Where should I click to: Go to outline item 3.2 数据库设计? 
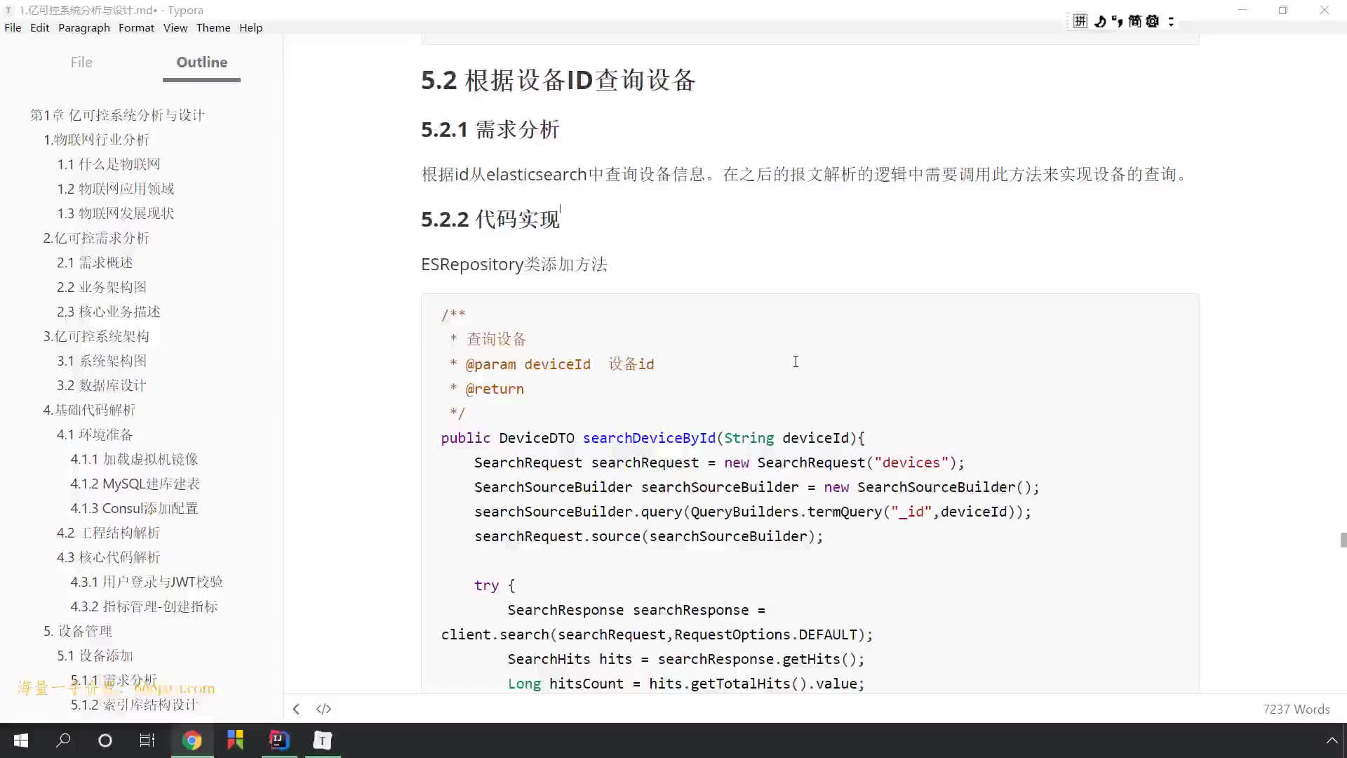102,385
